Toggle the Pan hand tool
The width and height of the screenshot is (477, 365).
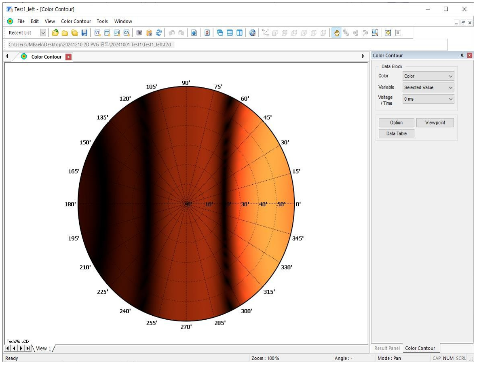click(336, 33)
